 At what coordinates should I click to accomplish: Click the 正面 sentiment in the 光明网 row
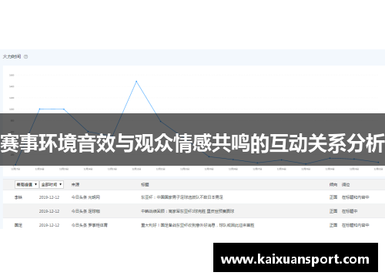tap(333, 197)
